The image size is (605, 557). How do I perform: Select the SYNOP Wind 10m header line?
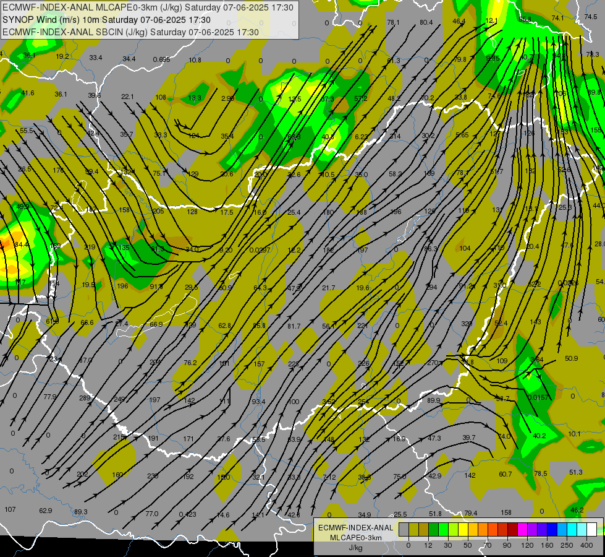106,20
